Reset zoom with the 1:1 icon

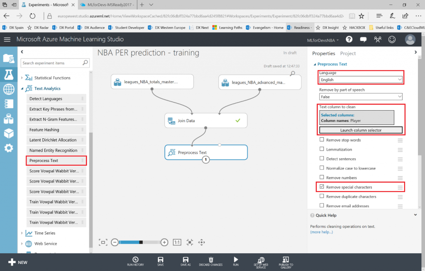(177, 242)
